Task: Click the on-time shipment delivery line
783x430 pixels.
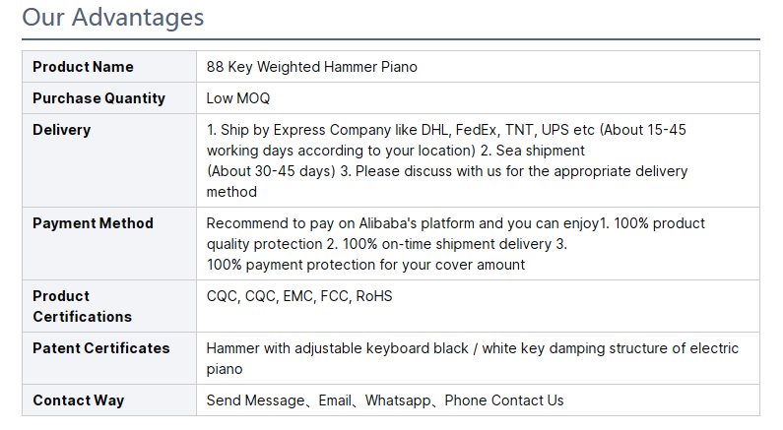Action: click(x=386, y=244)
